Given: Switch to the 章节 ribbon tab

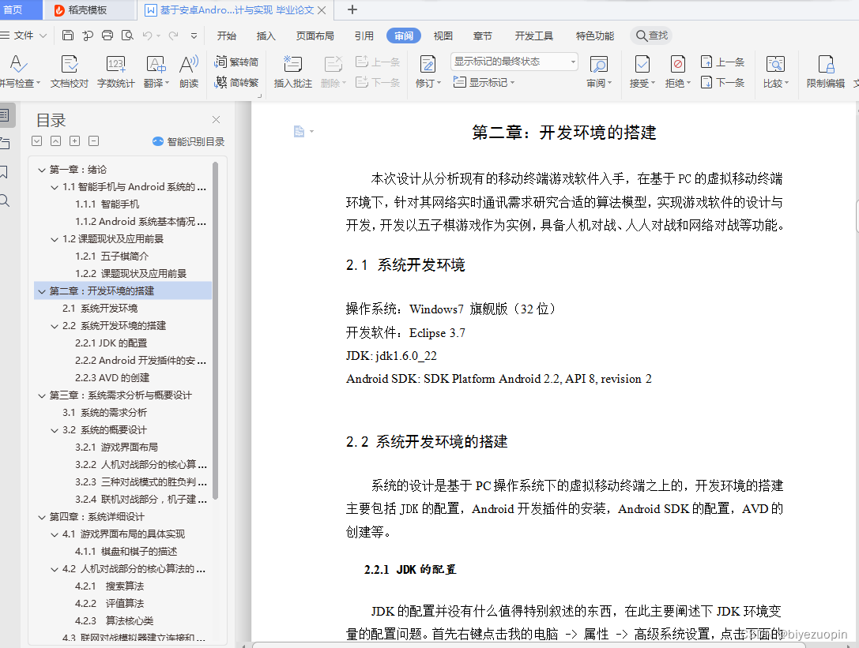Looking at the screenshot, I should (482, 36).
